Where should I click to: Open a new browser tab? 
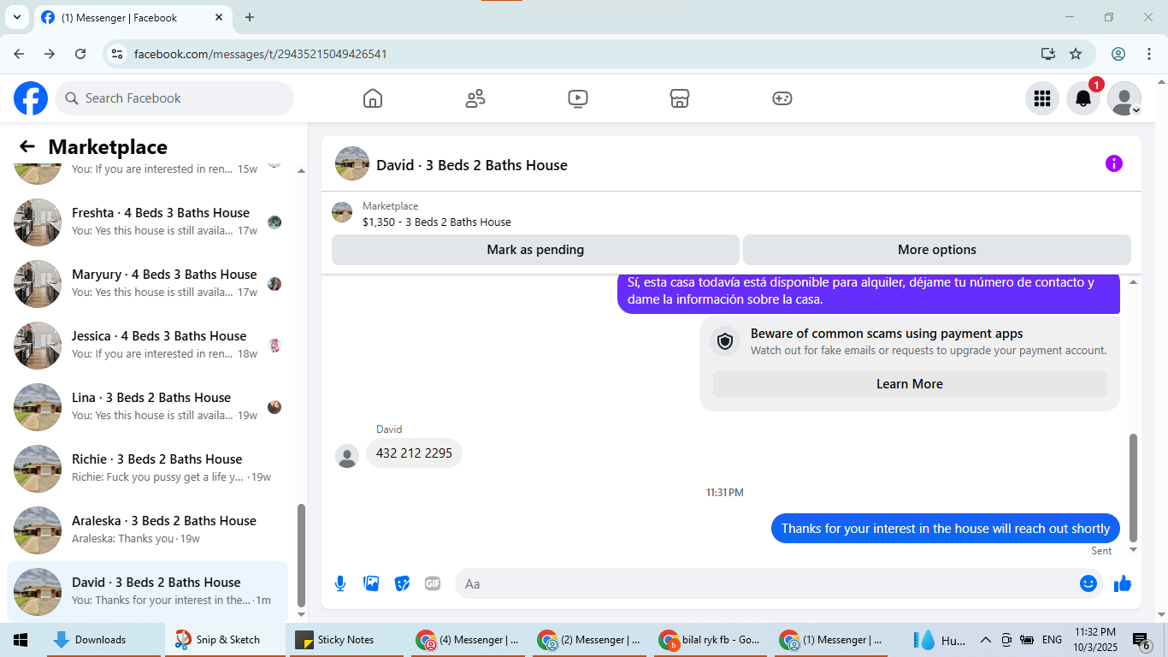click(x=250, y=17)
